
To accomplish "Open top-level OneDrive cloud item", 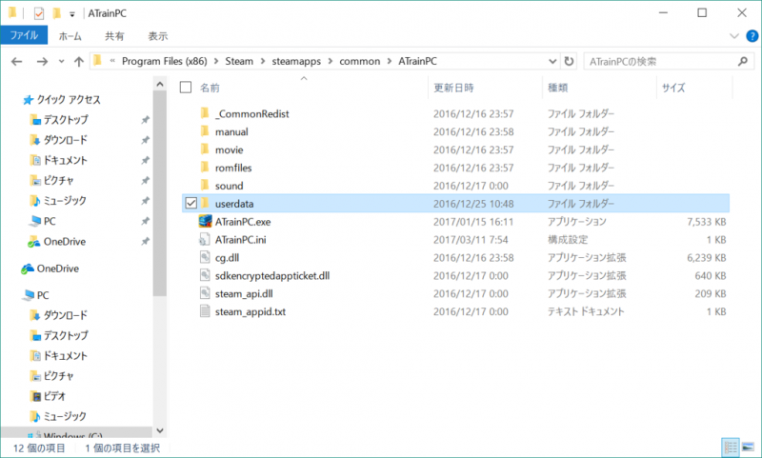I will pyautogui.click(x=58, y=269).
